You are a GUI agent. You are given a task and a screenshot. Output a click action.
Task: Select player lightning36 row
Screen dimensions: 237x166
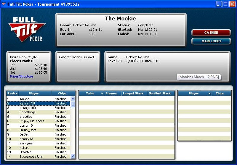(39, 103)
